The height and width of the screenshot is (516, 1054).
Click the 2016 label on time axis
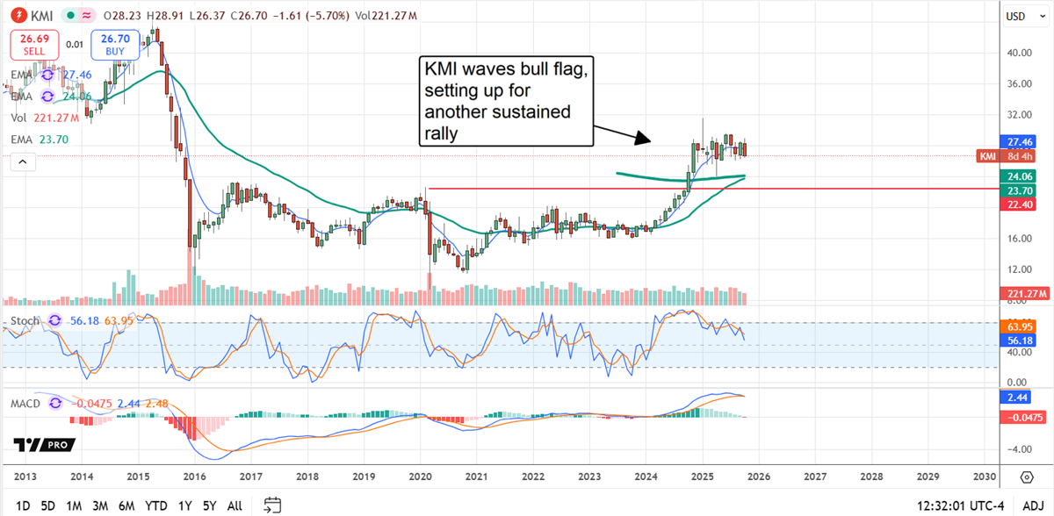tap(194, 476)
